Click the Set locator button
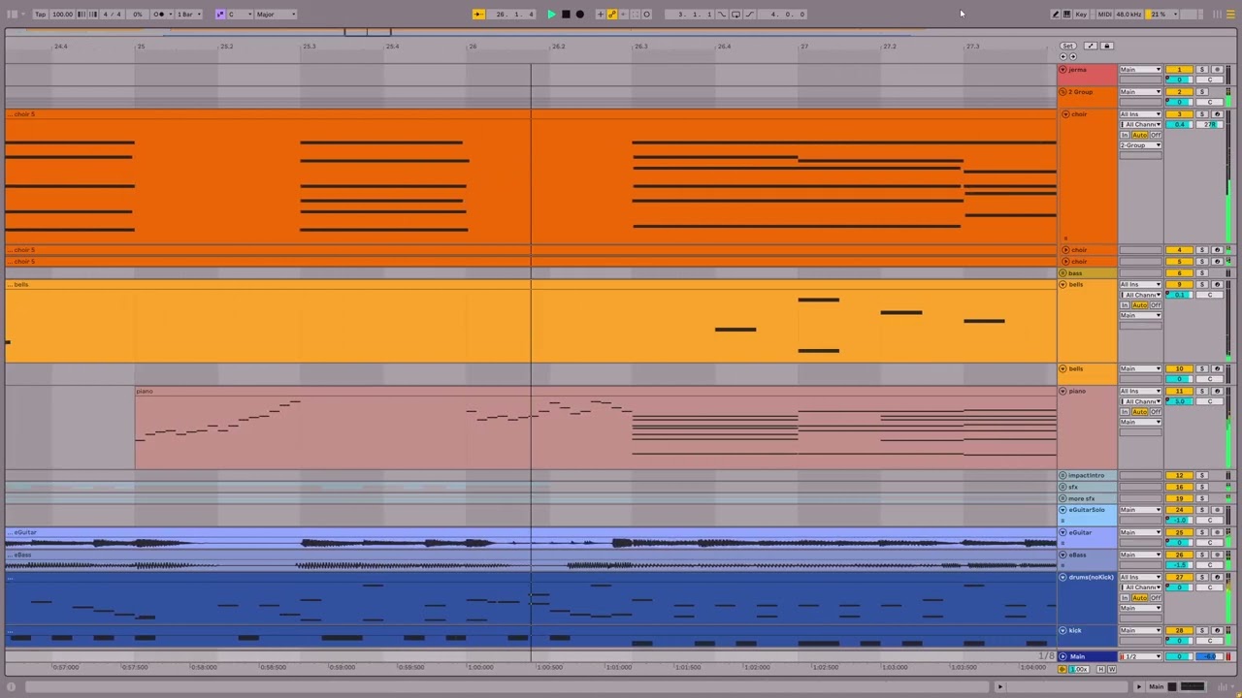The width and height of the screenshot is (1242, 698). click(x=1067, y=46)
